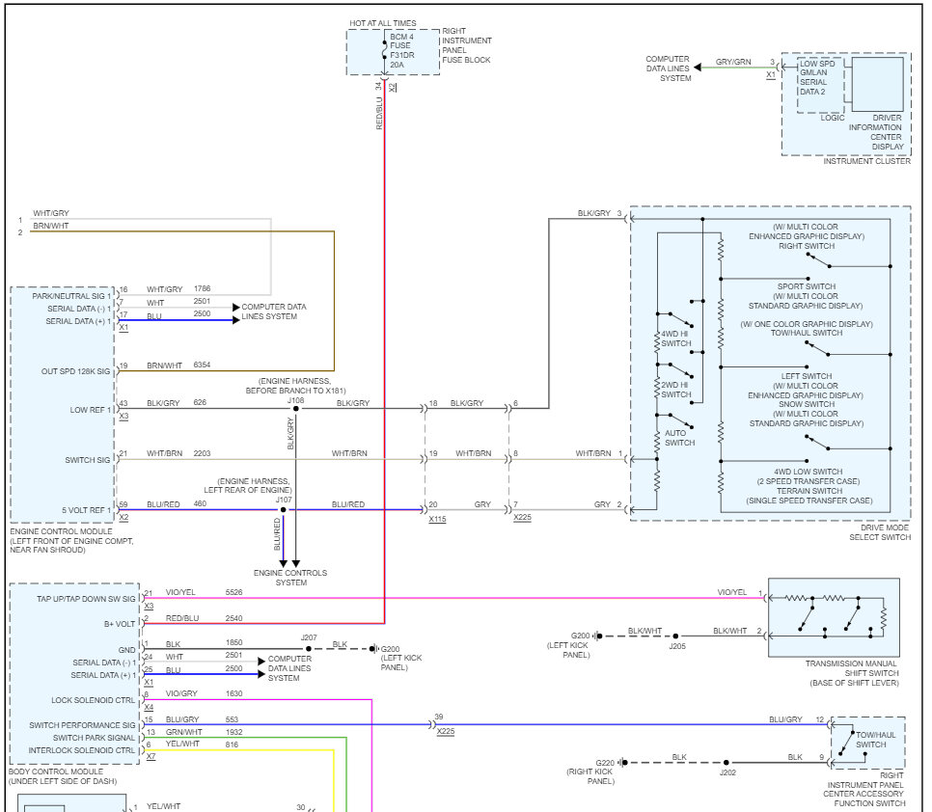Click the "J108" splice label
Viewport: 932px width, 812px height.
click(x=296, y=400)
